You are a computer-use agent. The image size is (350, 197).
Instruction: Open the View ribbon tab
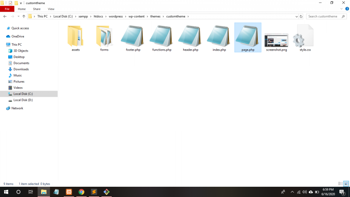51,9
